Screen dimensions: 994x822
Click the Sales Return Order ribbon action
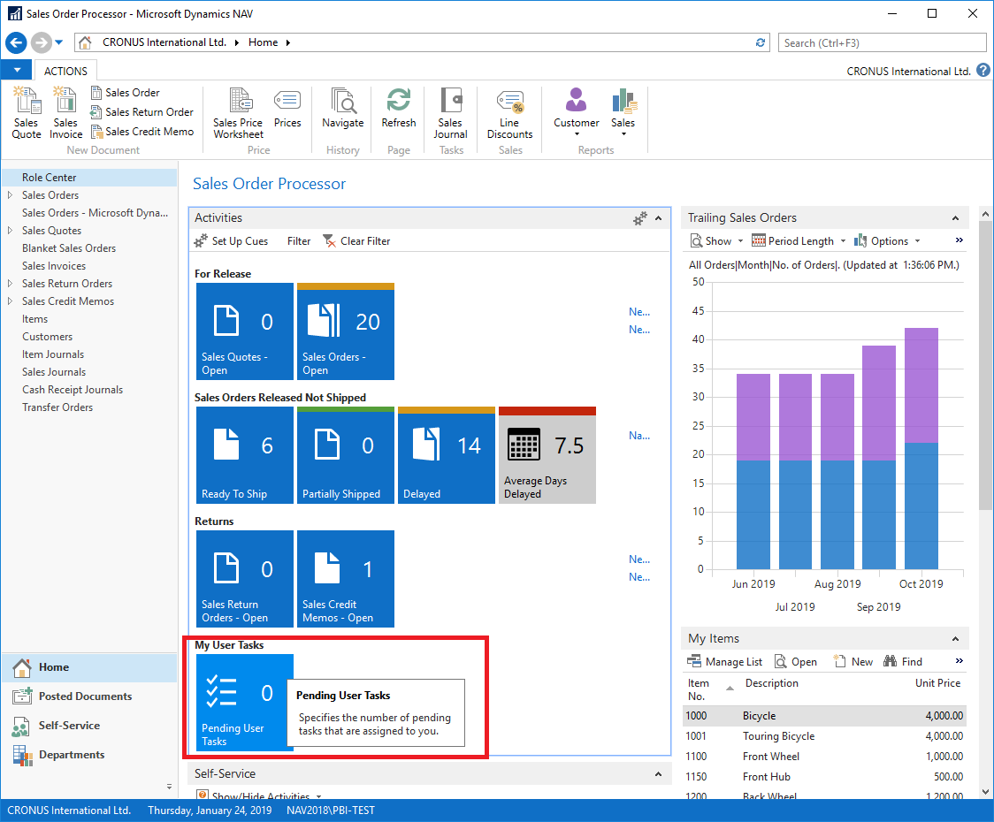[142, 112]
